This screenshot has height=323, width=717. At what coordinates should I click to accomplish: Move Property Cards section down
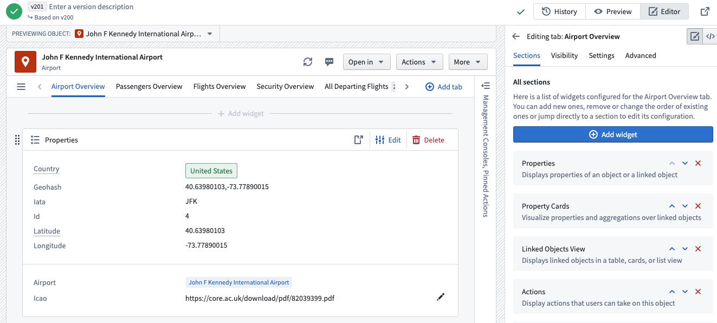[685, 206]
